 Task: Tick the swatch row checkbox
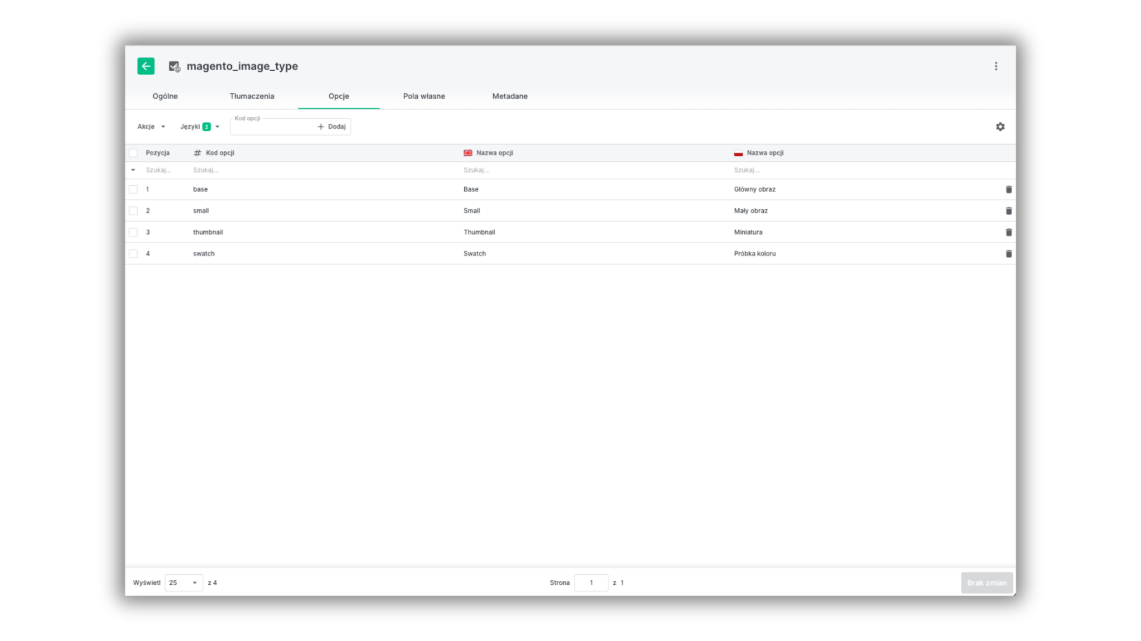point(133,254)
